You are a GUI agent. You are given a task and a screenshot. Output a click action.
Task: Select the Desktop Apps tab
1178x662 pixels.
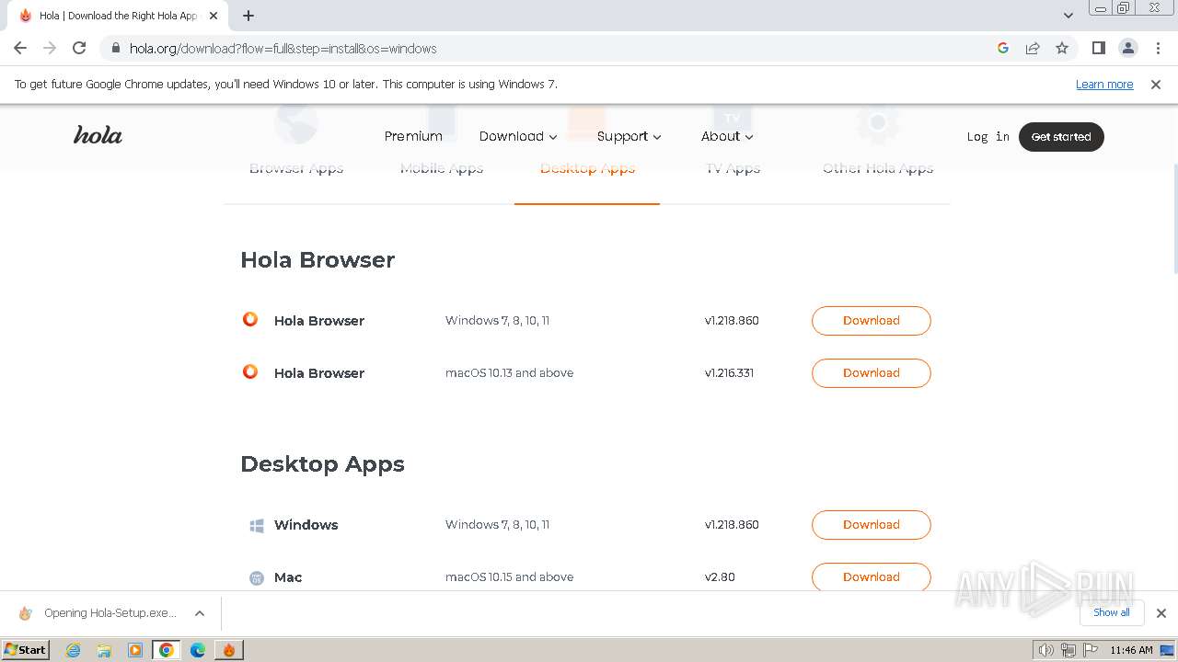pyautogui.click(x=587, y=168)
